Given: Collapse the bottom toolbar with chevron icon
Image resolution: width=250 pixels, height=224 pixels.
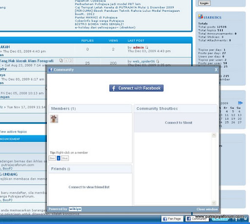Looking at the screenshot, I should 246,219.
